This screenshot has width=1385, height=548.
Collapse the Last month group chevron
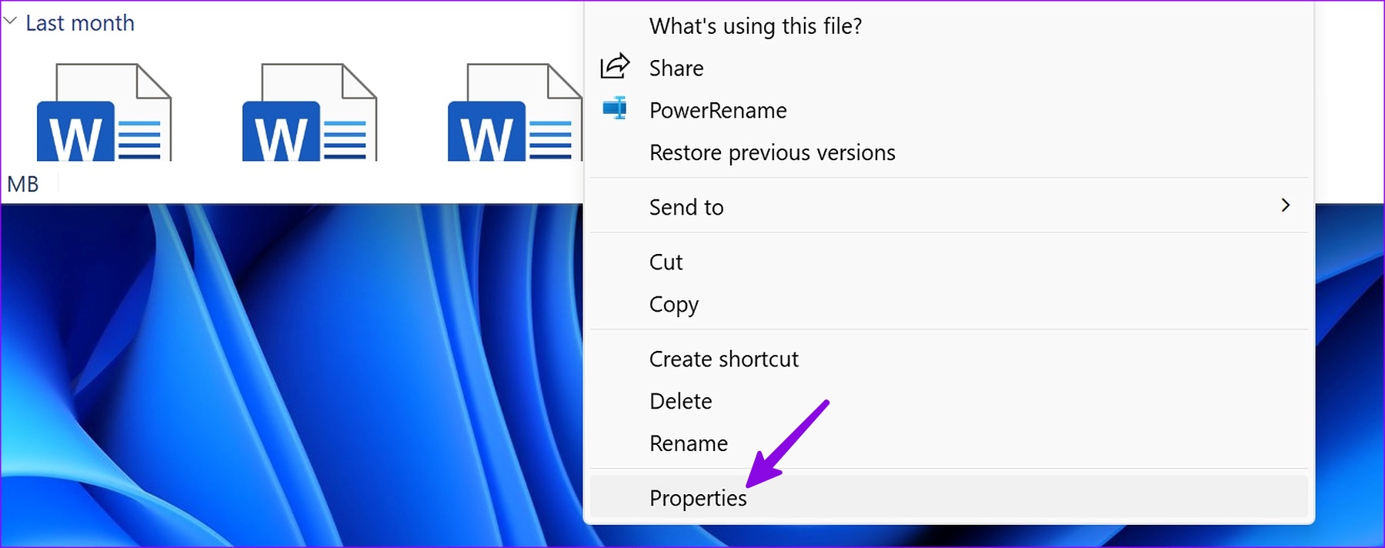10,22
